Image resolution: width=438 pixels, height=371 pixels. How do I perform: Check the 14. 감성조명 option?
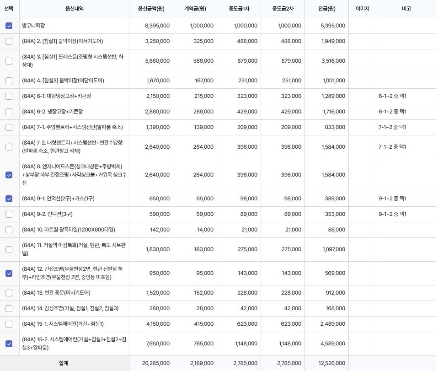(9, 308)
